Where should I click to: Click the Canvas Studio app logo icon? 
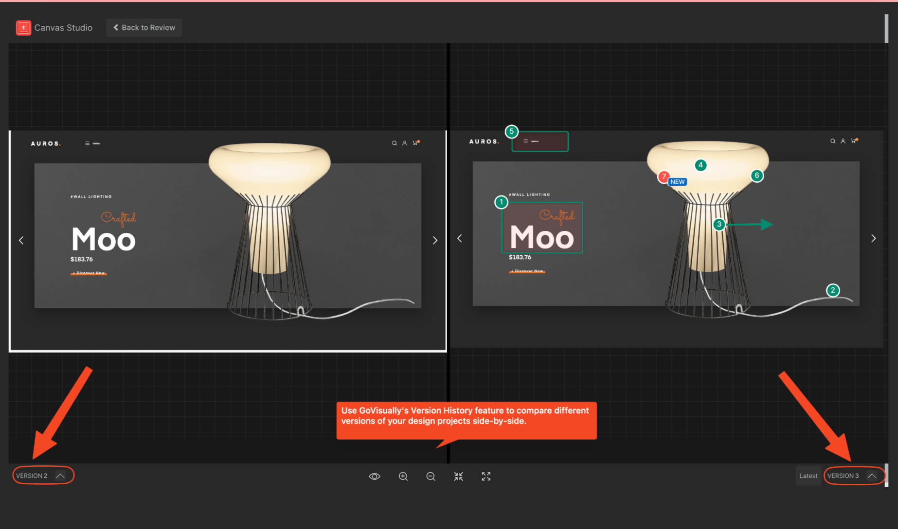coord(23,27)
